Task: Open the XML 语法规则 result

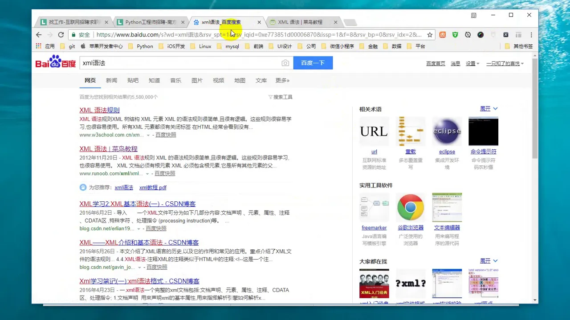Action: 99,110
